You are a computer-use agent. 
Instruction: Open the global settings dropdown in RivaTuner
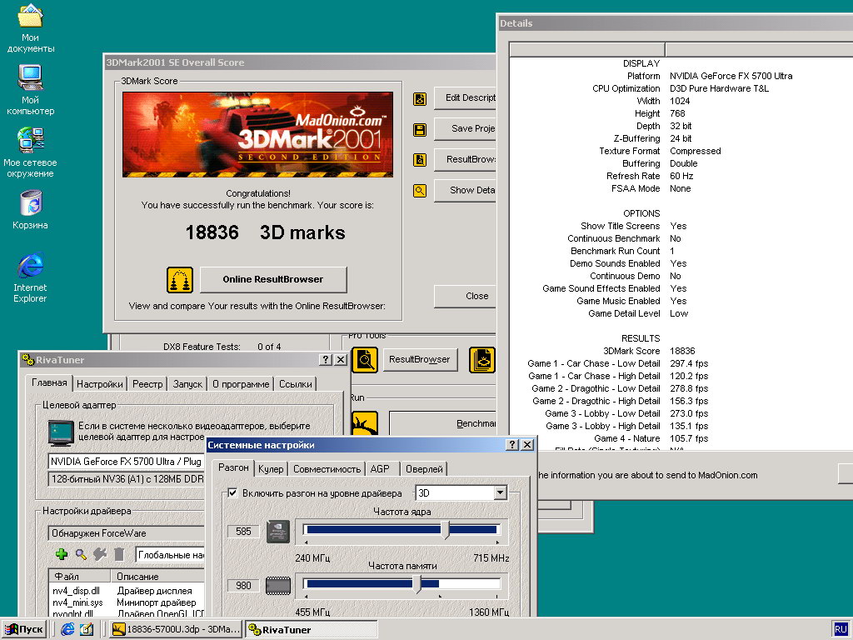[170, 554]
